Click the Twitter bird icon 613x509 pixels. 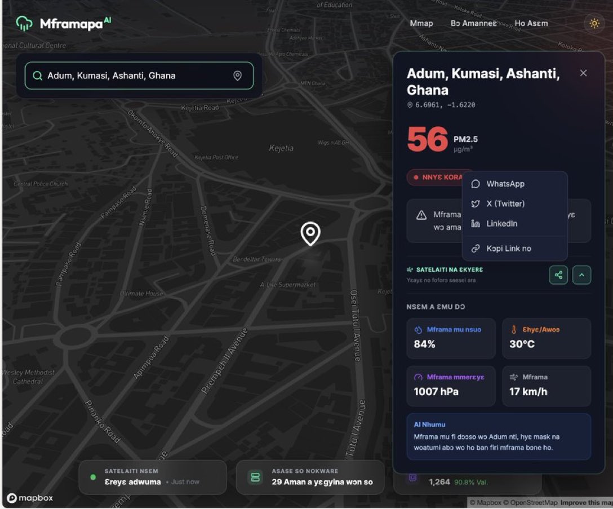pos(476,203)
